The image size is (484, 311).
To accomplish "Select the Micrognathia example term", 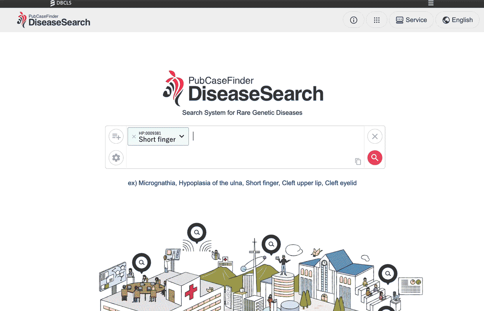I will tap(157, 183).
